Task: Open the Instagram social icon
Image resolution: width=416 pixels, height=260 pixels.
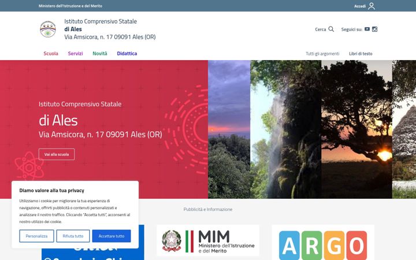Action: (374, 29)
